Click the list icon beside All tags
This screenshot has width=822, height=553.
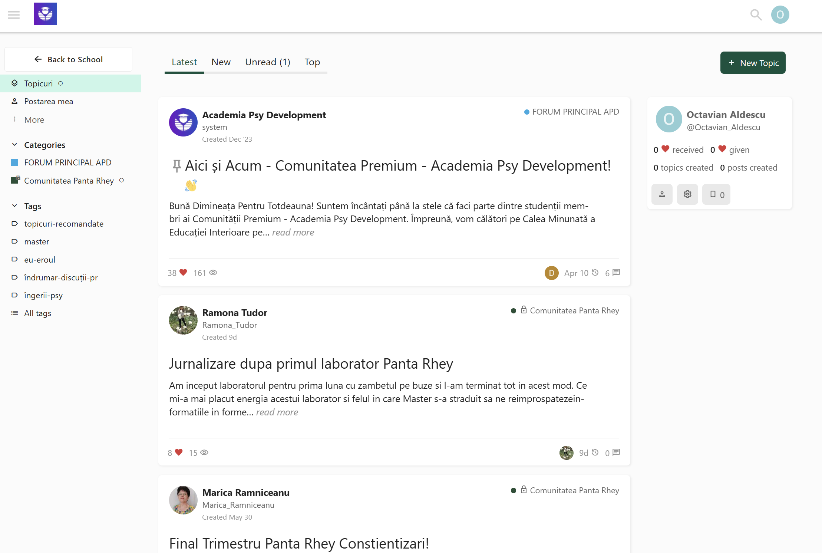tap(14, 313)
